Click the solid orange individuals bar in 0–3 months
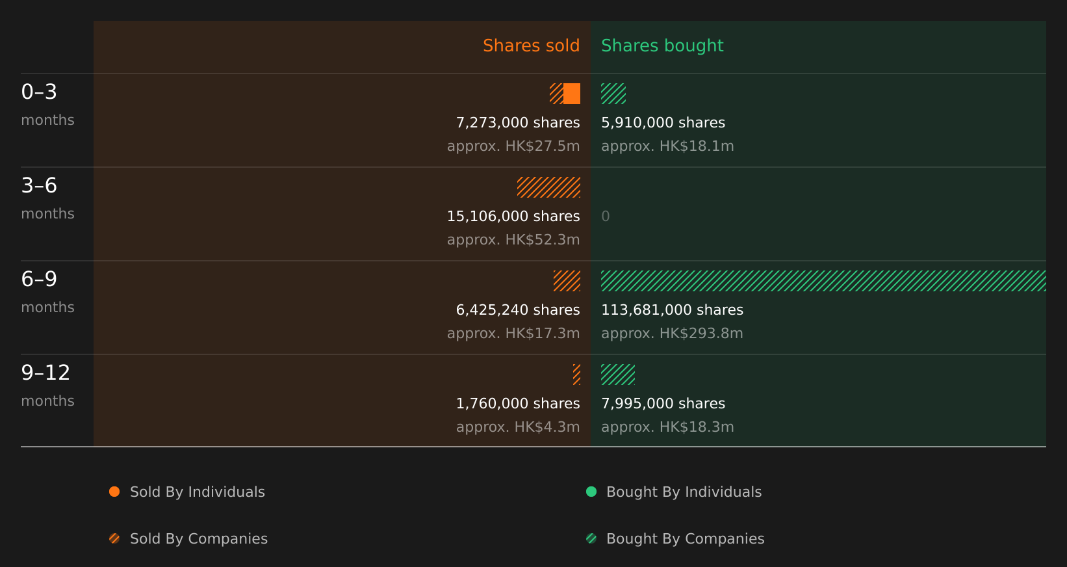The width and height of the screenshot is (1067, 567). click(x=572, y=94)
